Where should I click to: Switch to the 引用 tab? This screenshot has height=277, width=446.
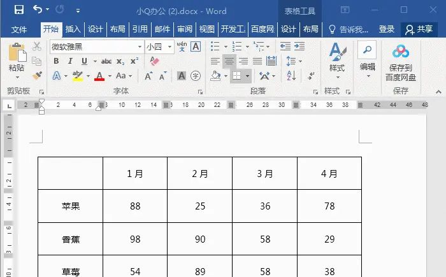(x=140, y=29)
